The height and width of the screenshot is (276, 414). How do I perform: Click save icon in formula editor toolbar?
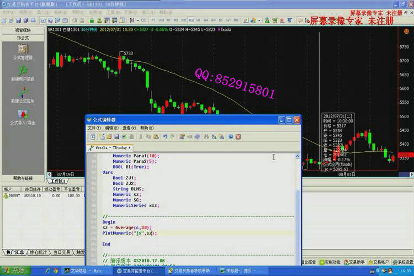pos(117,136)
